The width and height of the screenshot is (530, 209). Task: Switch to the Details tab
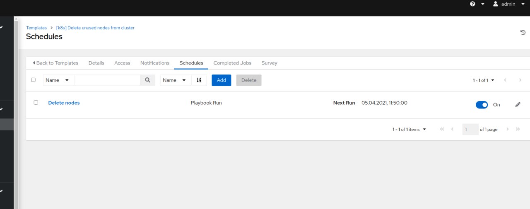click(x=96, y=63)
